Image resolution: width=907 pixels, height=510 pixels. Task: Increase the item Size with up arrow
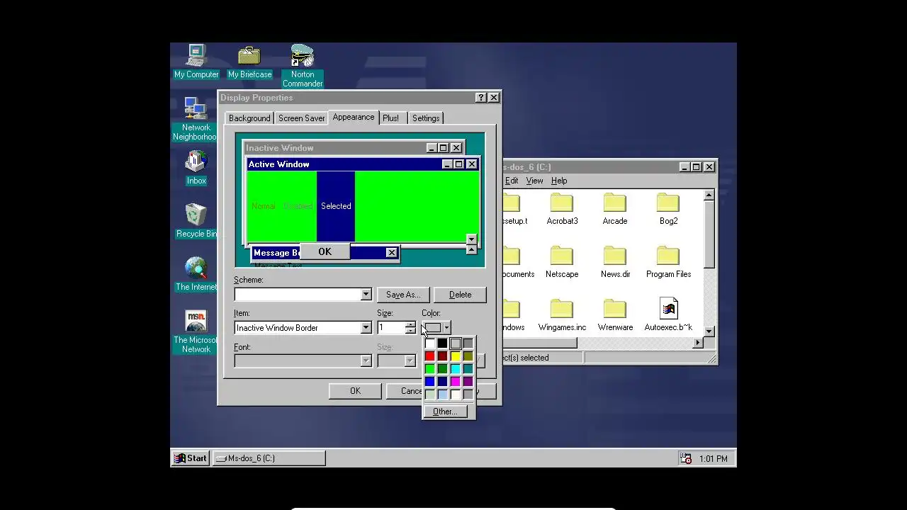tap(410, 324)
